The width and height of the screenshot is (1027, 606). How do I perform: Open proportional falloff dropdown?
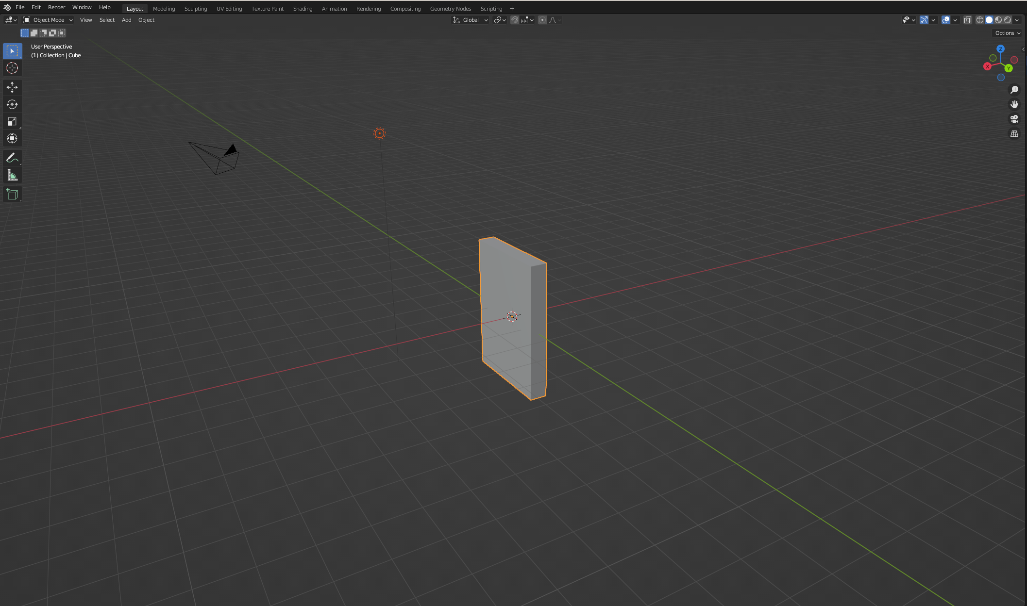tap(555, 20)
